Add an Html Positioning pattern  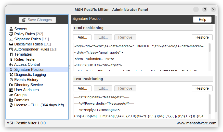[x=82, y=37]
